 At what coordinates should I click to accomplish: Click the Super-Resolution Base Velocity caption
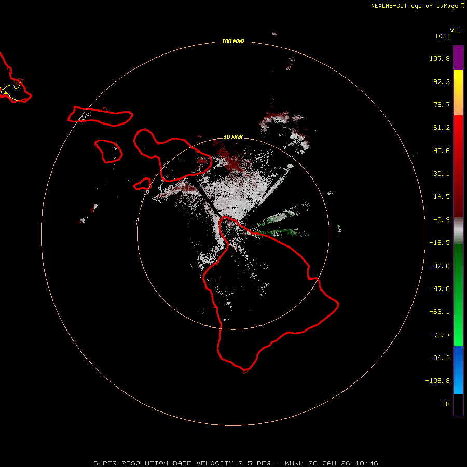pos(236,463)
